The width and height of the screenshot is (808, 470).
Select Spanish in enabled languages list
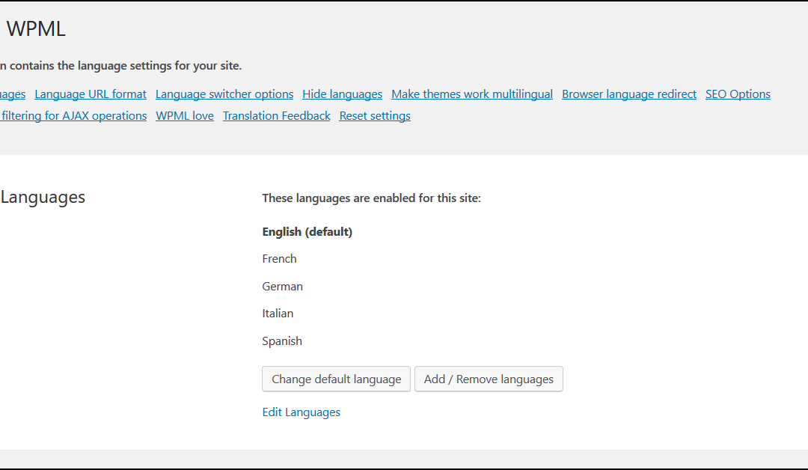coord(282,341)
